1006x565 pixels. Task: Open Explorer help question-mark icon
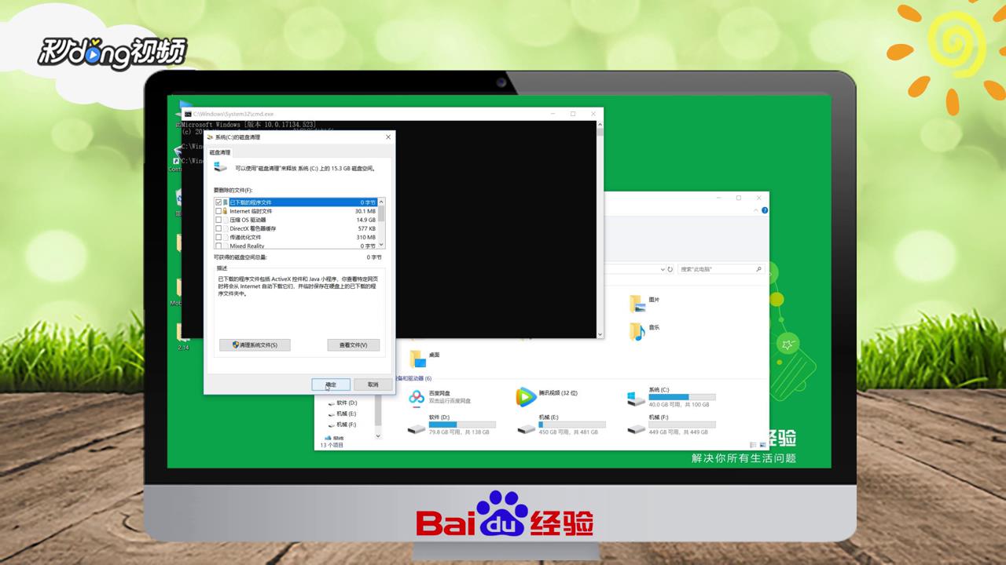click(x=765, y=210)
